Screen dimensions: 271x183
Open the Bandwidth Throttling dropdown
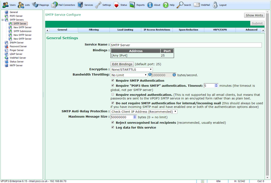(129, 75)
